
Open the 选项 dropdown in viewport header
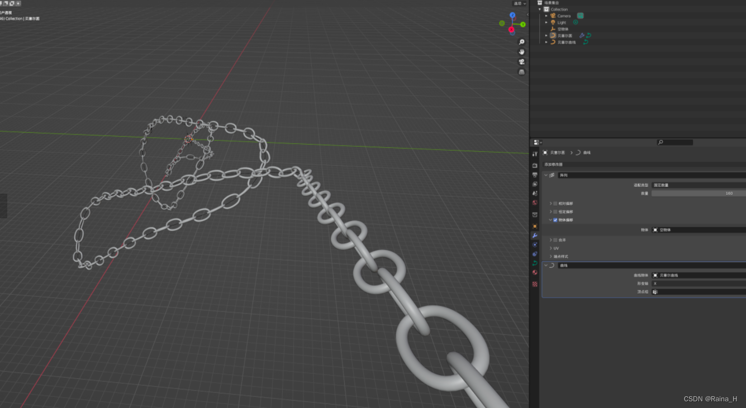(520, 3)
